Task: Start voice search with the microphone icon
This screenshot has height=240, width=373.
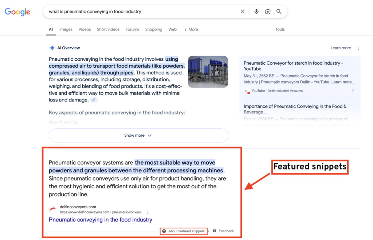Action: pyautogui.click(x=256, y=11)
